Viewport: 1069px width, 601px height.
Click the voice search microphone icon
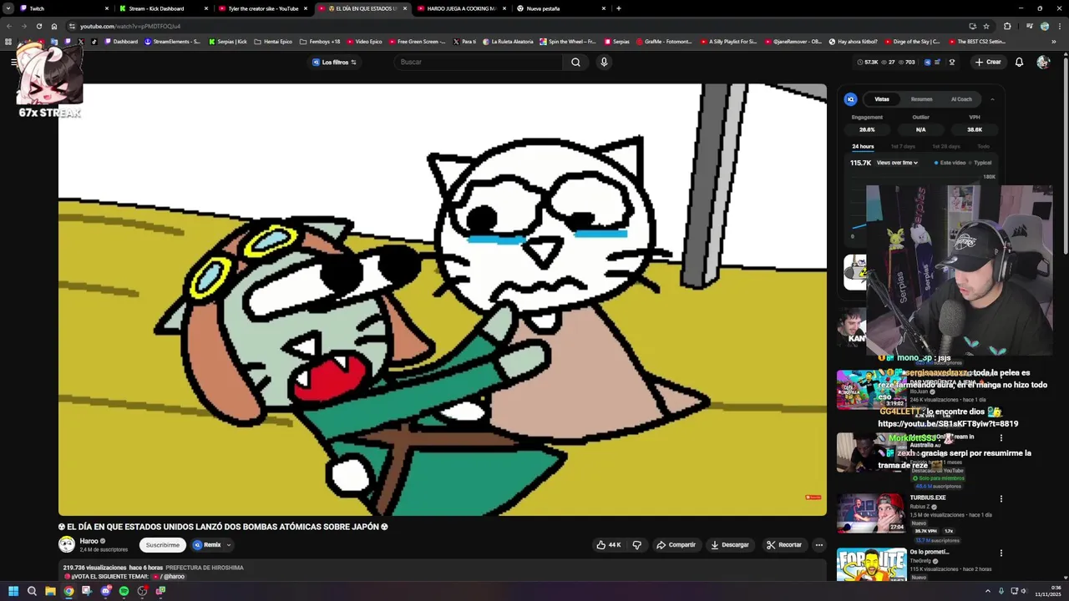tap(604, 62)
